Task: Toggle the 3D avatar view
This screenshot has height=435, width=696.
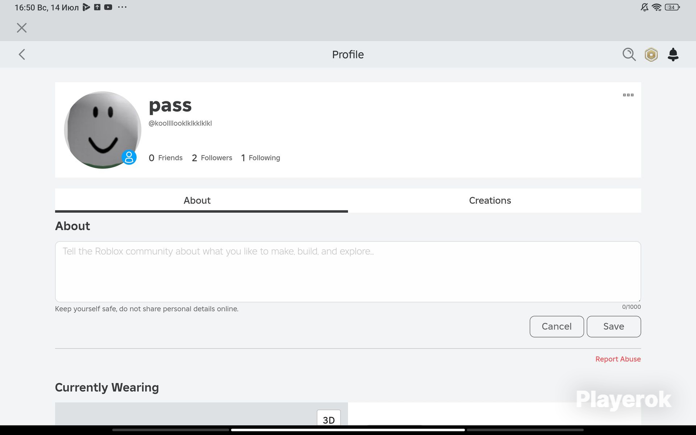Action: (x=329, y=418)
